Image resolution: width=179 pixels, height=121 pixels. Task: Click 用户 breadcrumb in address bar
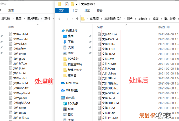130,19
